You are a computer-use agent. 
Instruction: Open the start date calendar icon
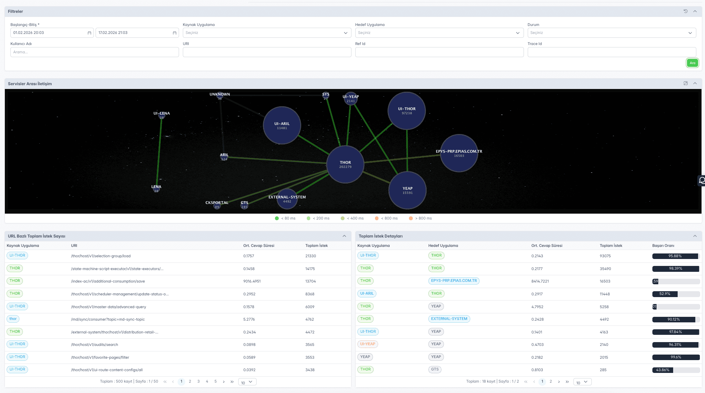[x=89, y=33]
